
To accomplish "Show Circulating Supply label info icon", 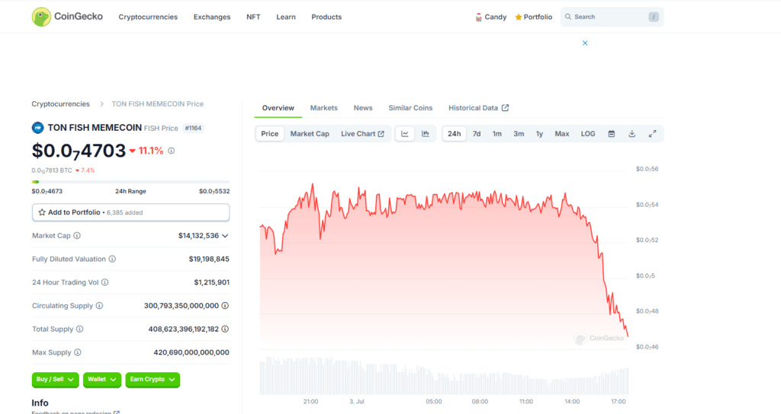I will pyautogui.click(x=99, y=306).
